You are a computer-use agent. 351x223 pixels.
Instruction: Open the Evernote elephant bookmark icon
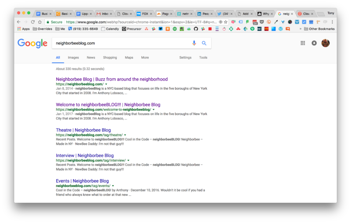point(182,29)
